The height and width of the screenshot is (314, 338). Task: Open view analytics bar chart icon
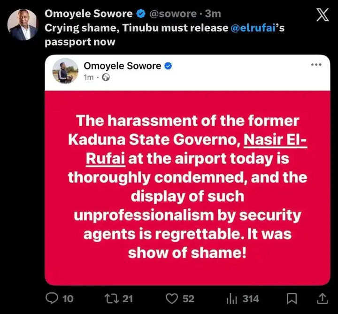pyautogui.click(x=232, y=298)
